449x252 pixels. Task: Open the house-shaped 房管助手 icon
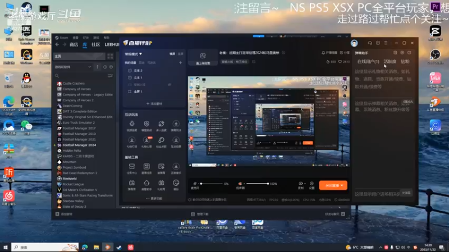pos(146,183)
